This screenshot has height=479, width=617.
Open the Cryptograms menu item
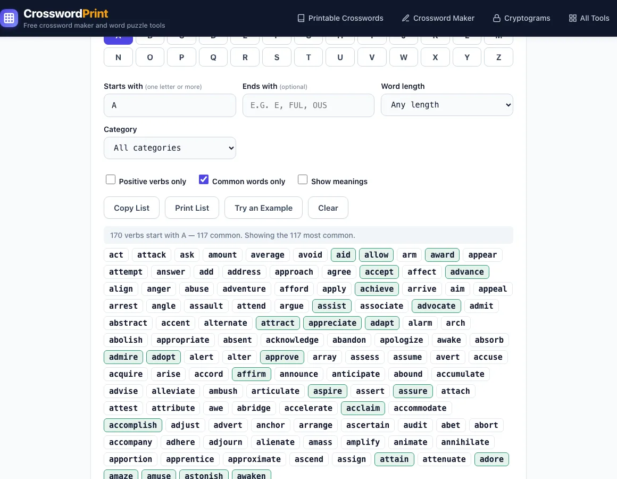coord(521,18)
